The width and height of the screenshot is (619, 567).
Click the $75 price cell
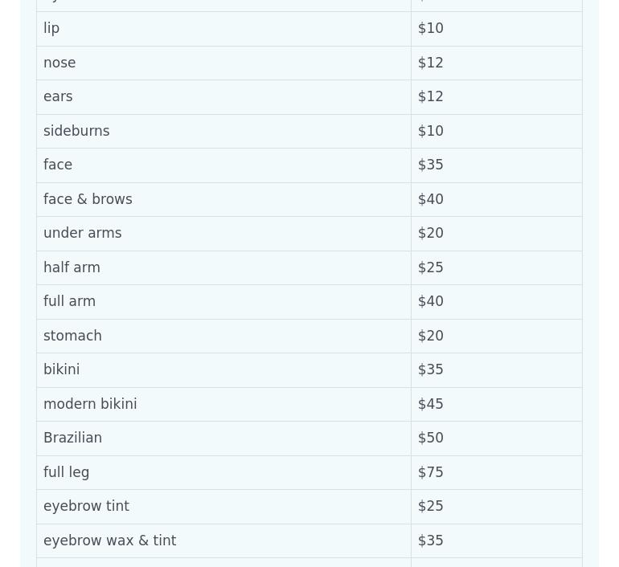(431, 472)
